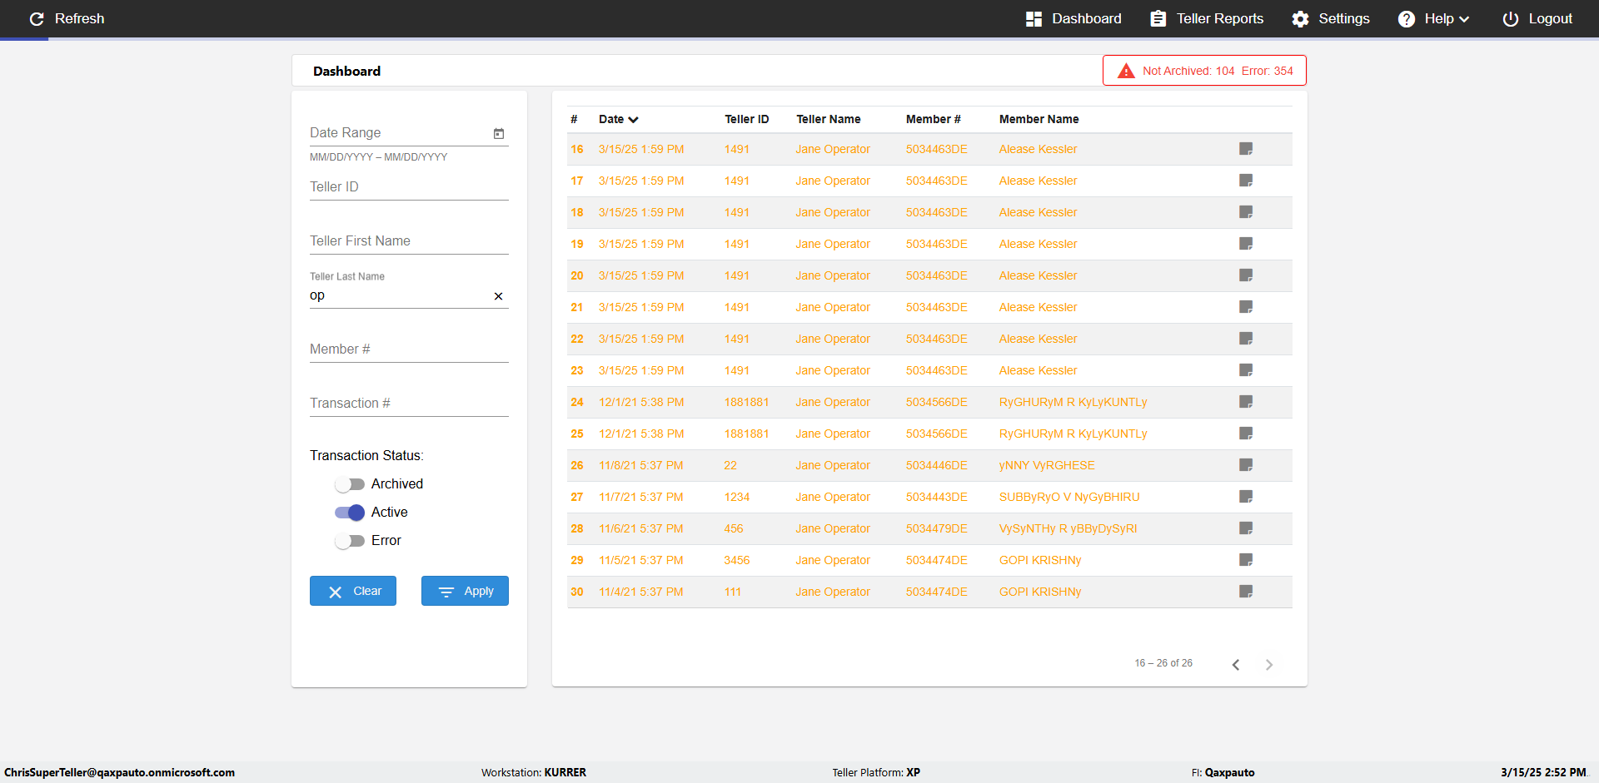The height and width of the screenshot is (783, 1599).
Task: Open the note icon for row 30
Action: click(x=1246, y=592)
